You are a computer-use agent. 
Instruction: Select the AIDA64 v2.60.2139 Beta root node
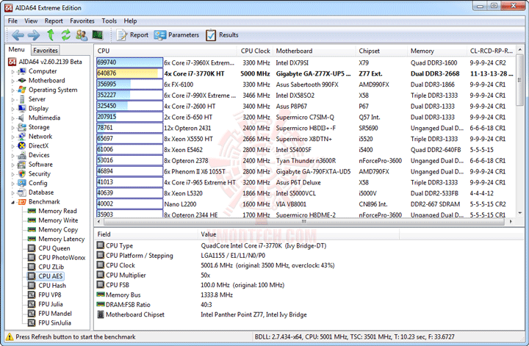tap(50, 62)
